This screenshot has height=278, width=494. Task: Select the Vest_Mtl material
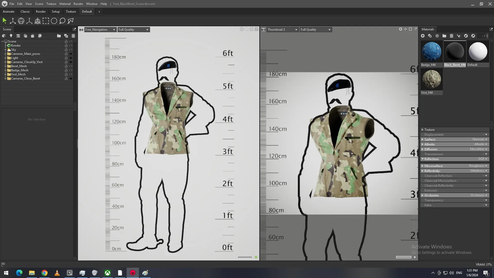coord(432,82)
